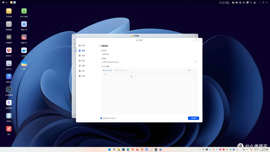Screen dimensions: 270x152
Task: Click the Windows Start button on taskbar
Action: click(109, 149)
